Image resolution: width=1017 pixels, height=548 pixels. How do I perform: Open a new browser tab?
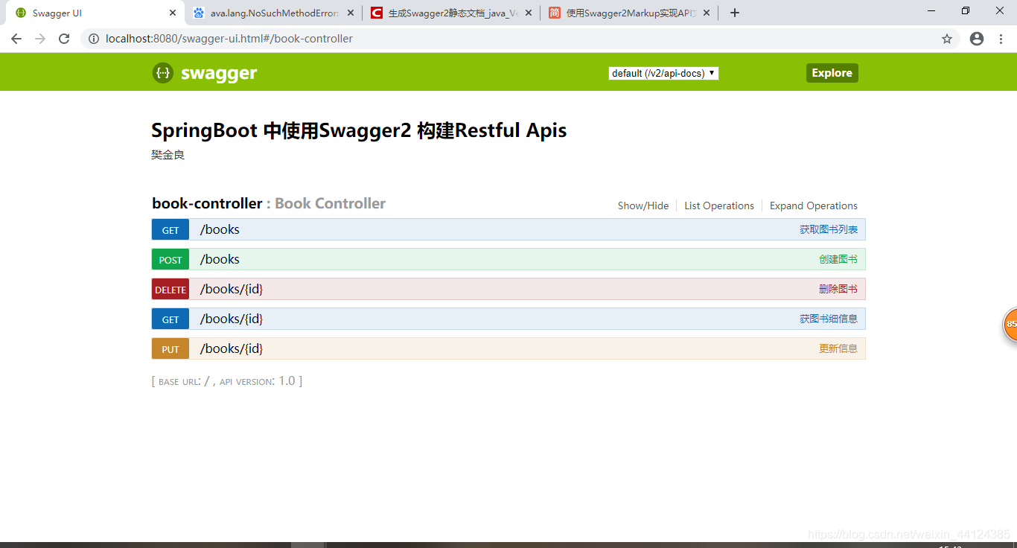pos(735,13)
